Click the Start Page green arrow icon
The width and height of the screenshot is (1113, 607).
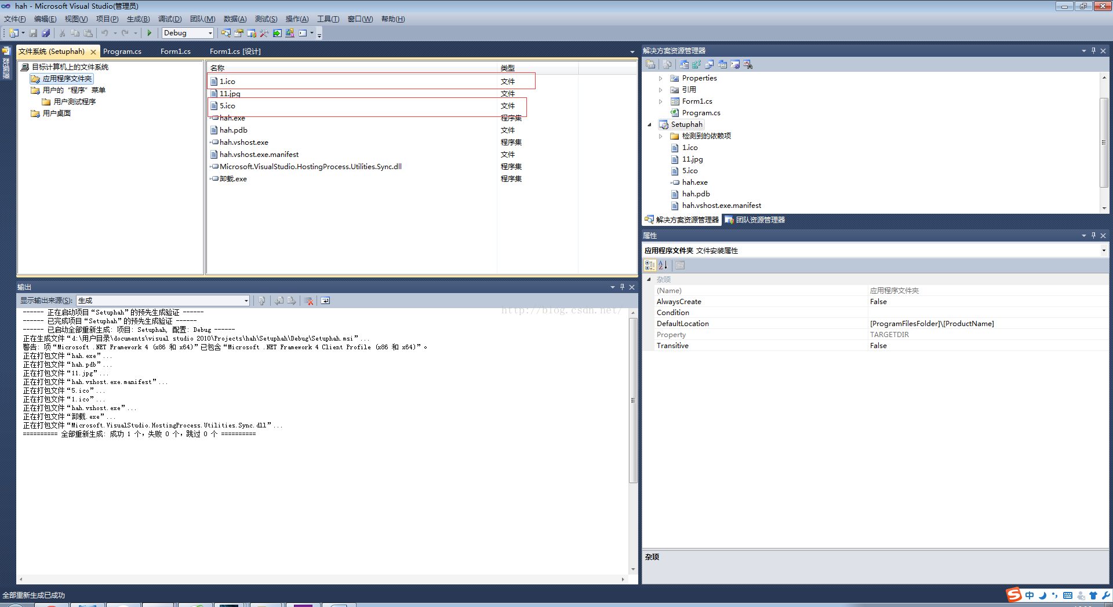(x=277, y=33)
